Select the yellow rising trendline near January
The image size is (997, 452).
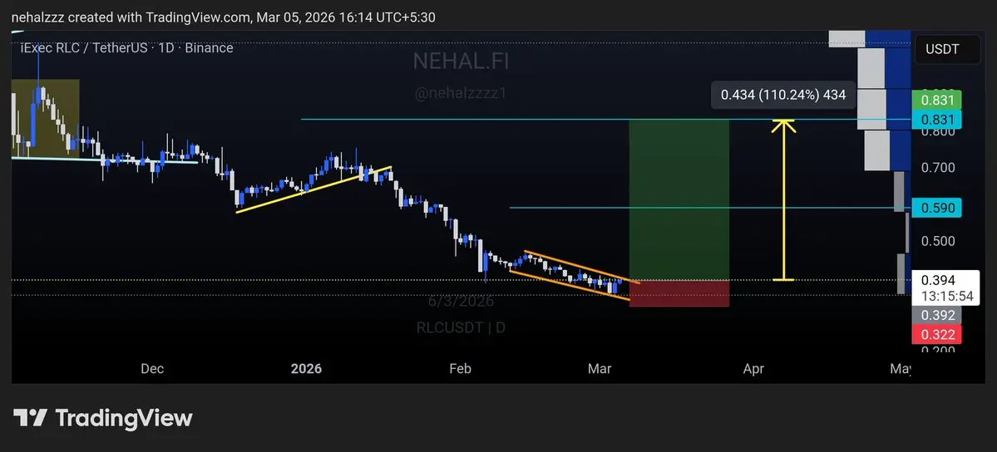313,189
